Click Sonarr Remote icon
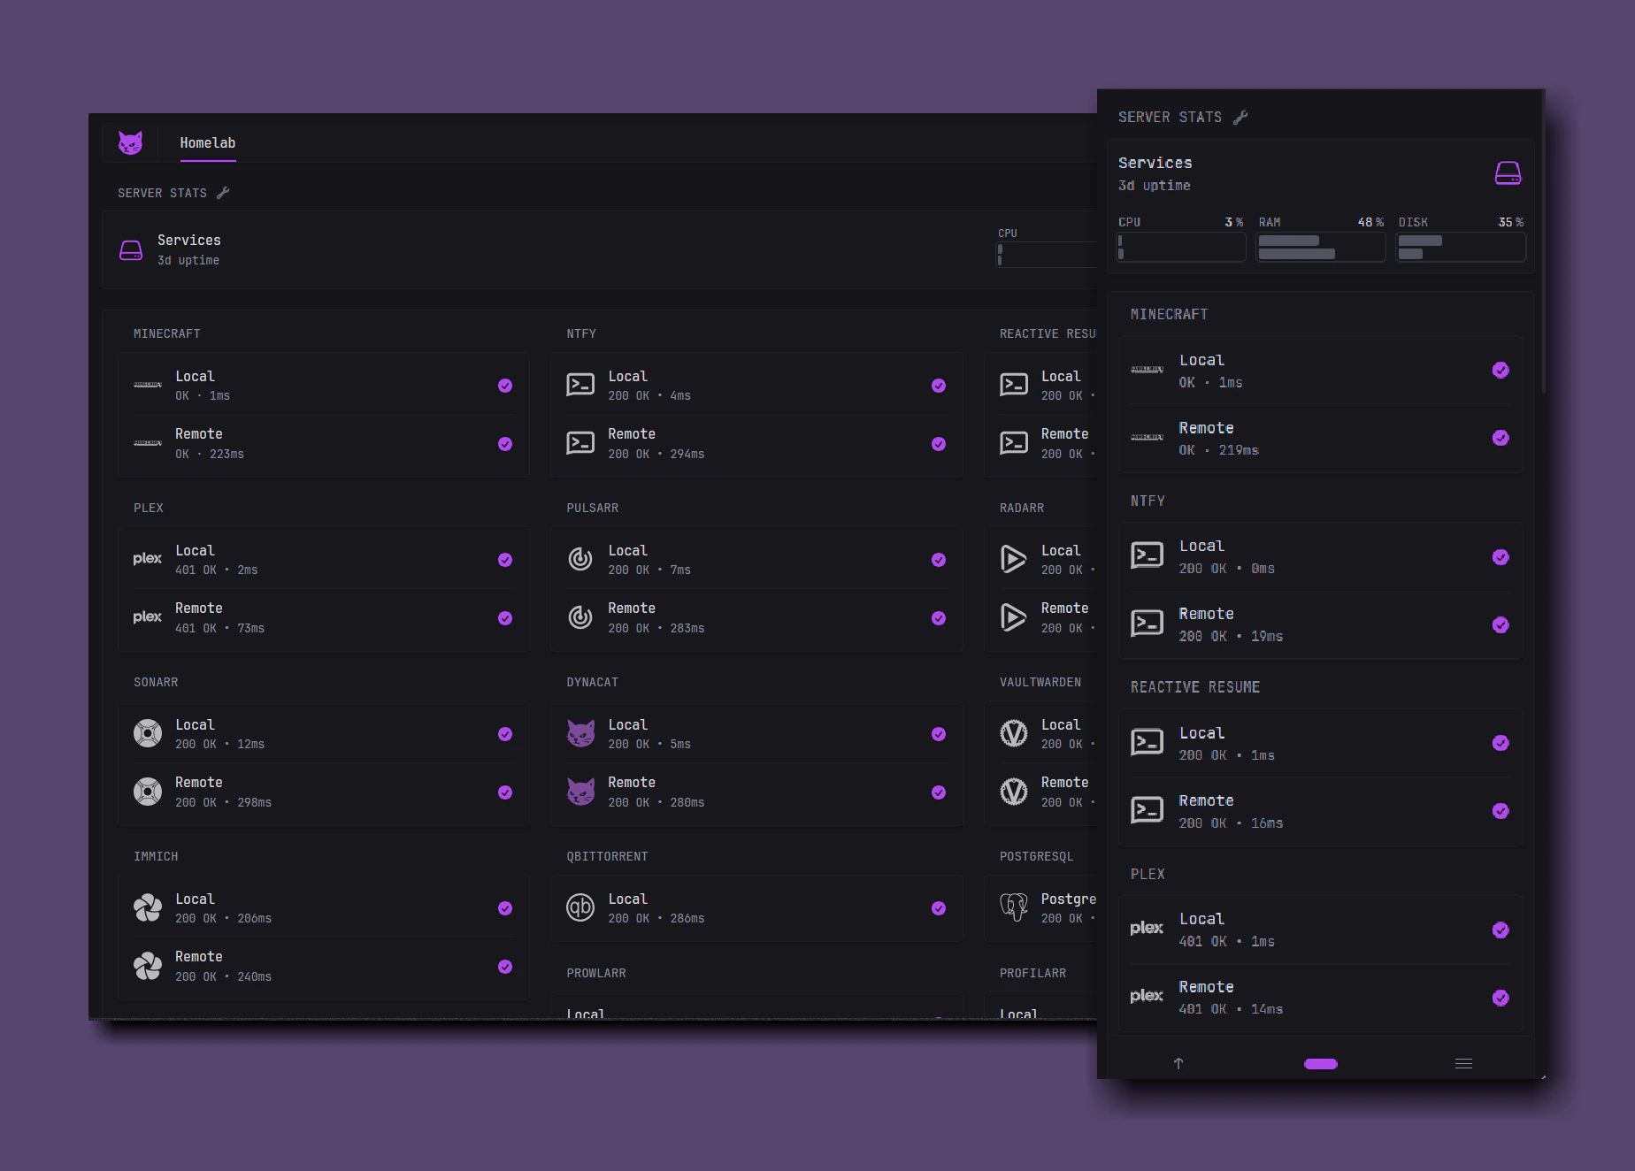Screen dimensions: 1635x1171 coord(148,792)
